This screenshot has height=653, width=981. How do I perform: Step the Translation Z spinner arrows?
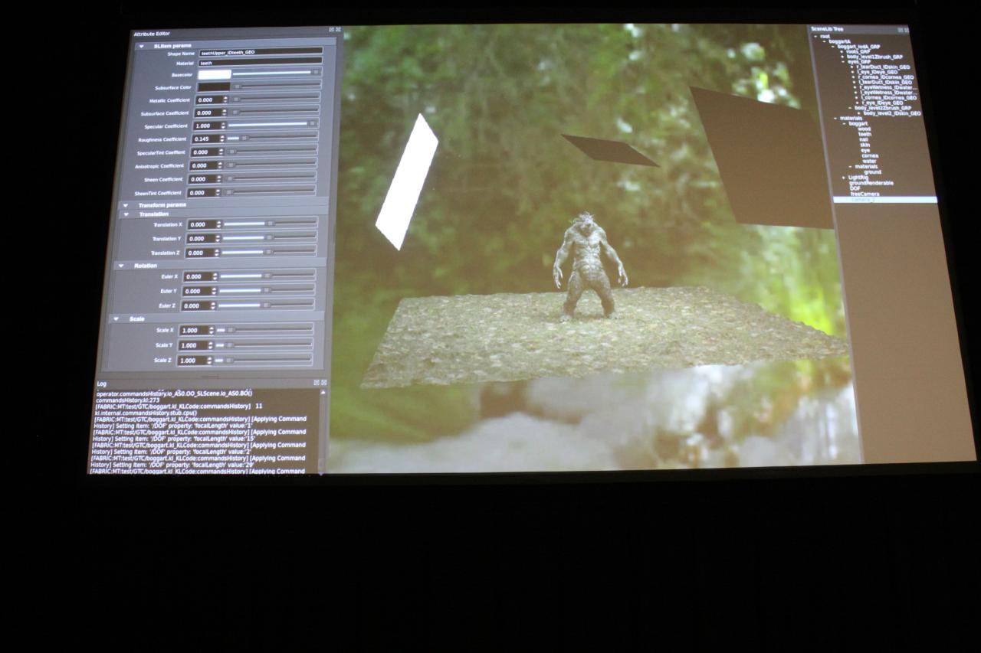[x=218, y=253]
